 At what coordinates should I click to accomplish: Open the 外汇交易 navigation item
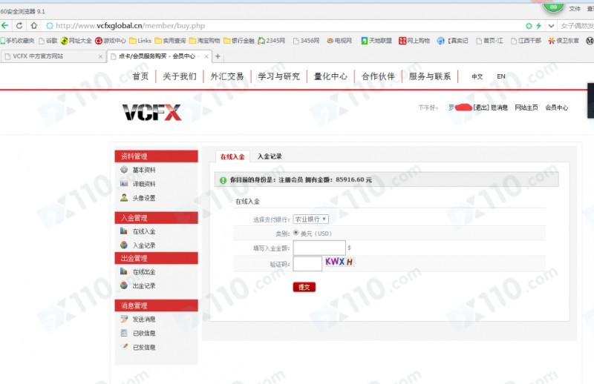pos(227,76)
